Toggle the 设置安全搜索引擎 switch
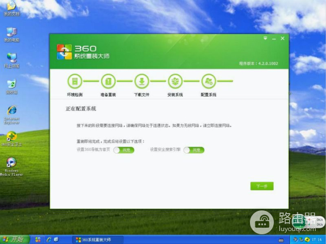The image size is (326, 244). click(194, 150)
